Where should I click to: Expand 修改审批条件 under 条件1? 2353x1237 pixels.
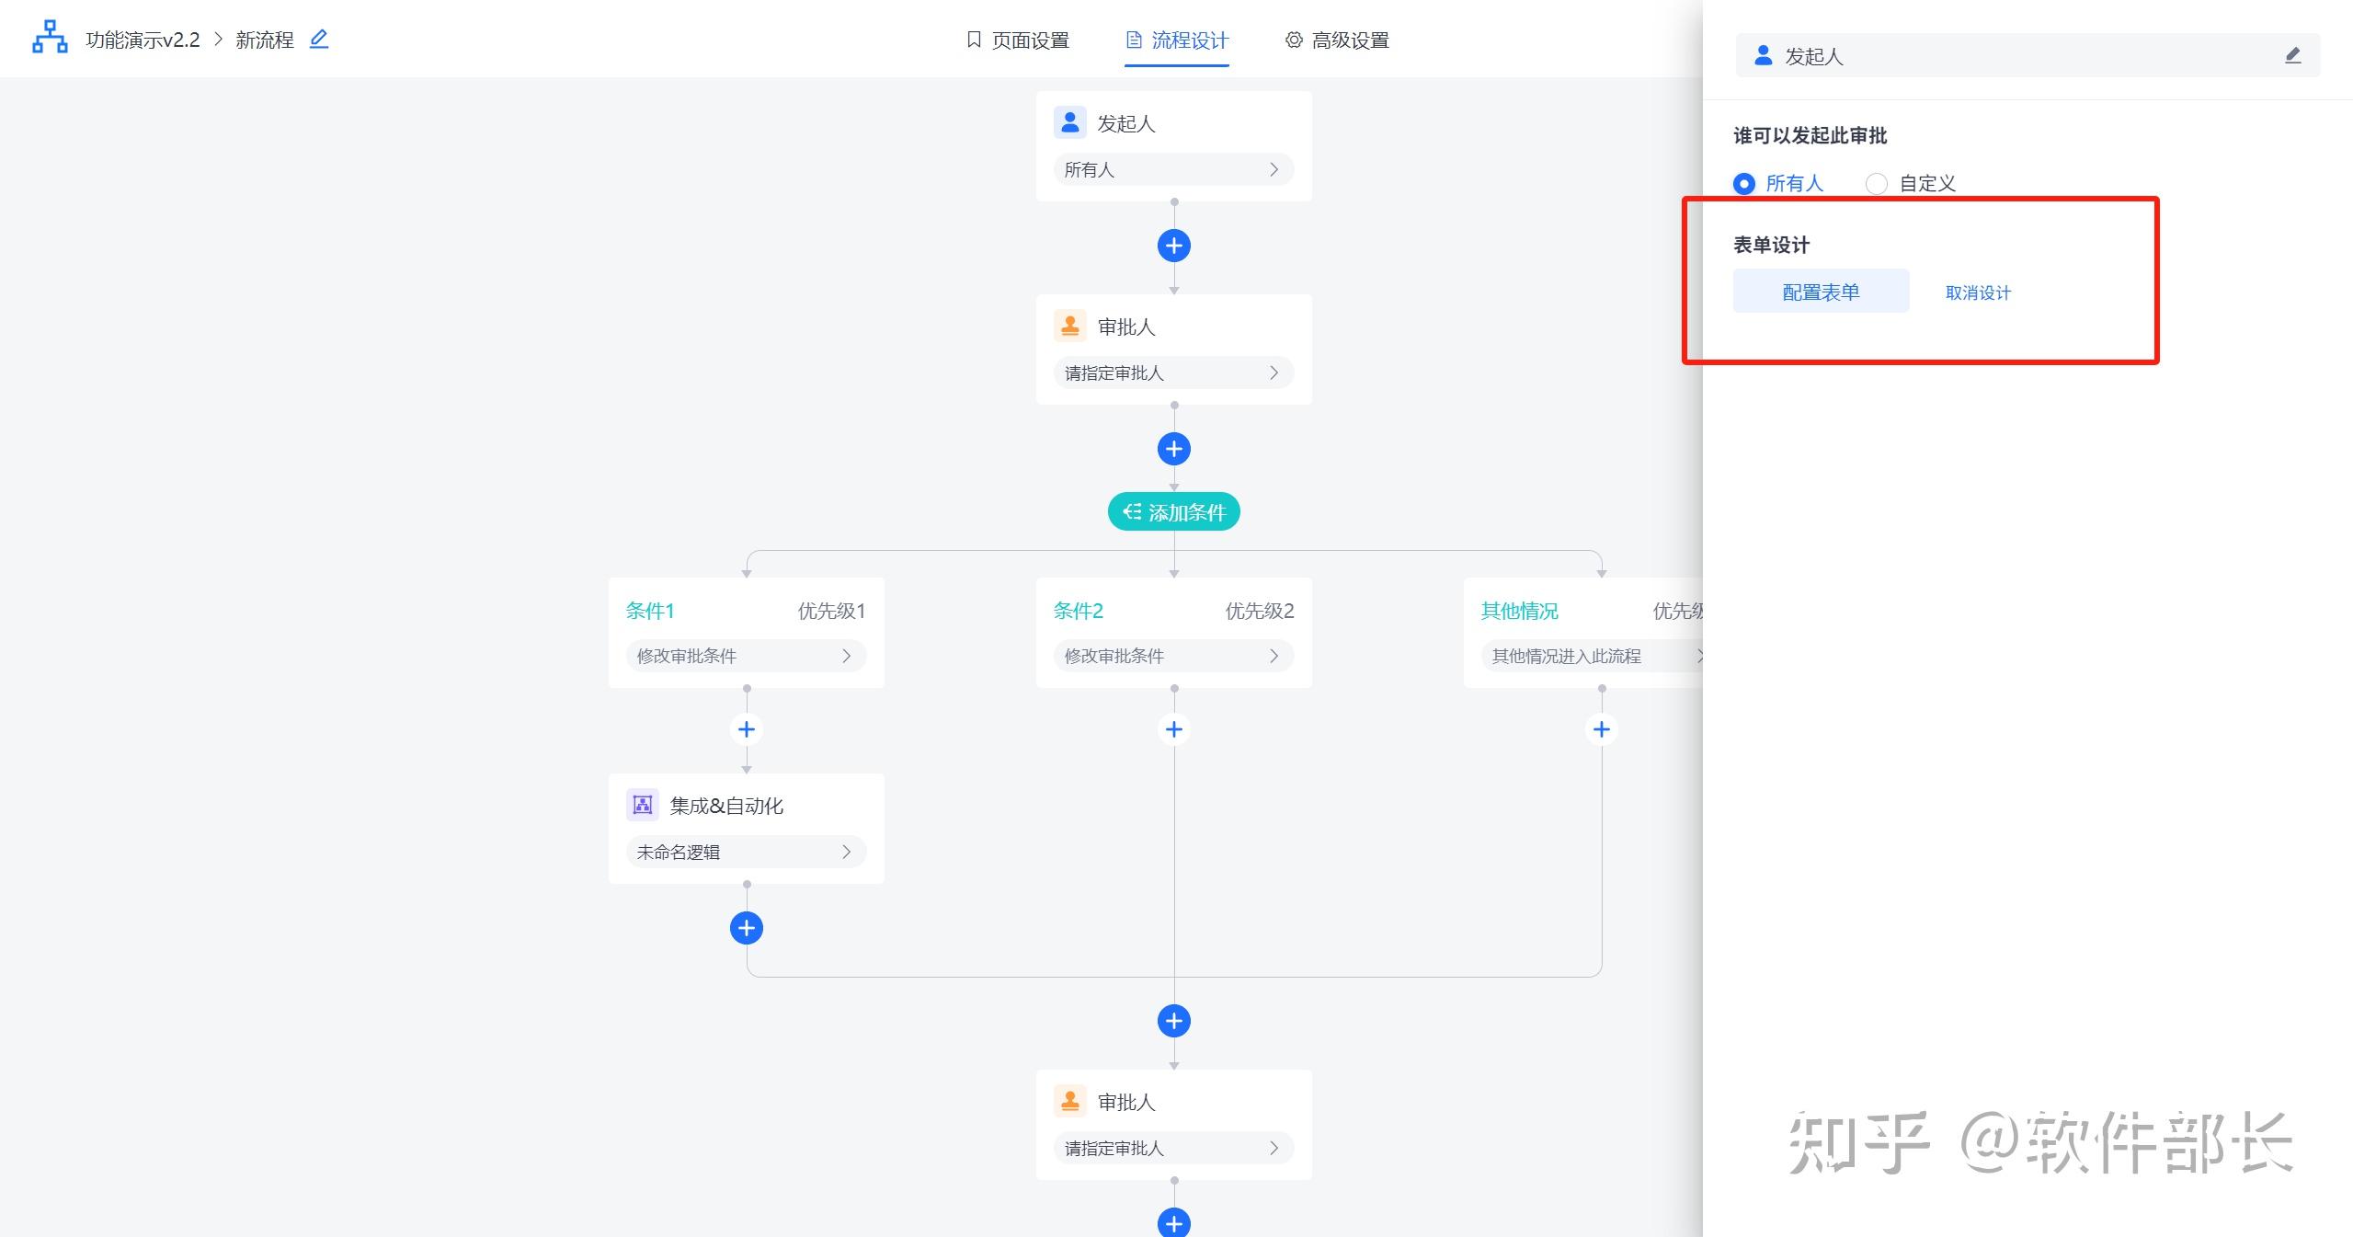coord(745,656)
